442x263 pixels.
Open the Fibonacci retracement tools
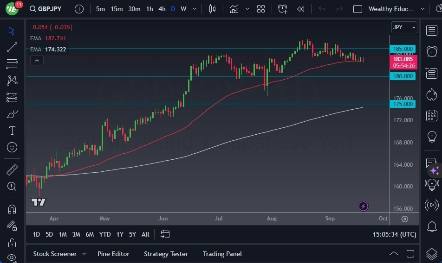click(12, 64)
